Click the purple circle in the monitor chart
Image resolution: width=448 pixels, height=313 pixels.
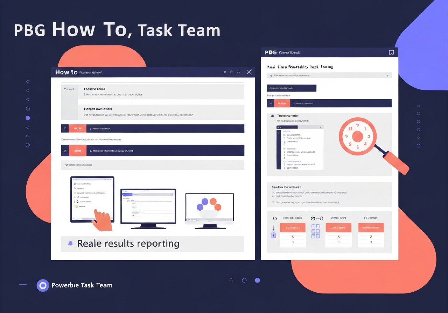pyautogui.click(x=200, y=207)
